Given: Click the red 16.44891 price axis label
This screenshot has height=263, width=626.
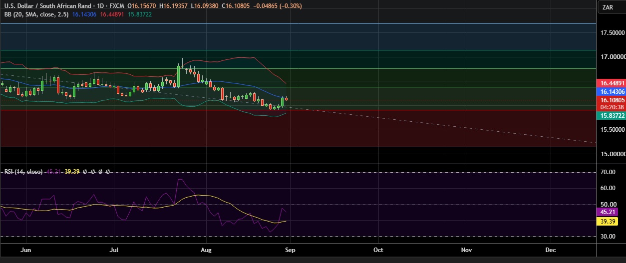Looking at the screenshot, I should pyautogui.click(x=611, y=83).
